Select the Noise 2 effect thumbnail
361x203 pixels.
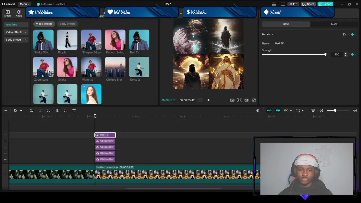click(139, 67)
